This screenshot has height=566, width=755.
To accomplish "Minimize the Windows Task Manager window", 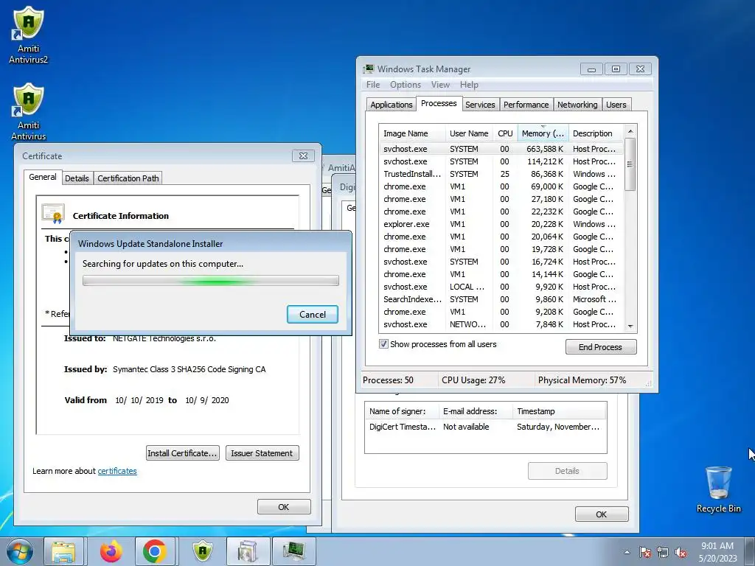I will (591, 69).
